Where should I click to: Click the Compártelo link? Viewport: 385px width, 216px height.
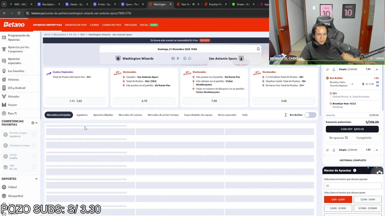coord(364,138)
